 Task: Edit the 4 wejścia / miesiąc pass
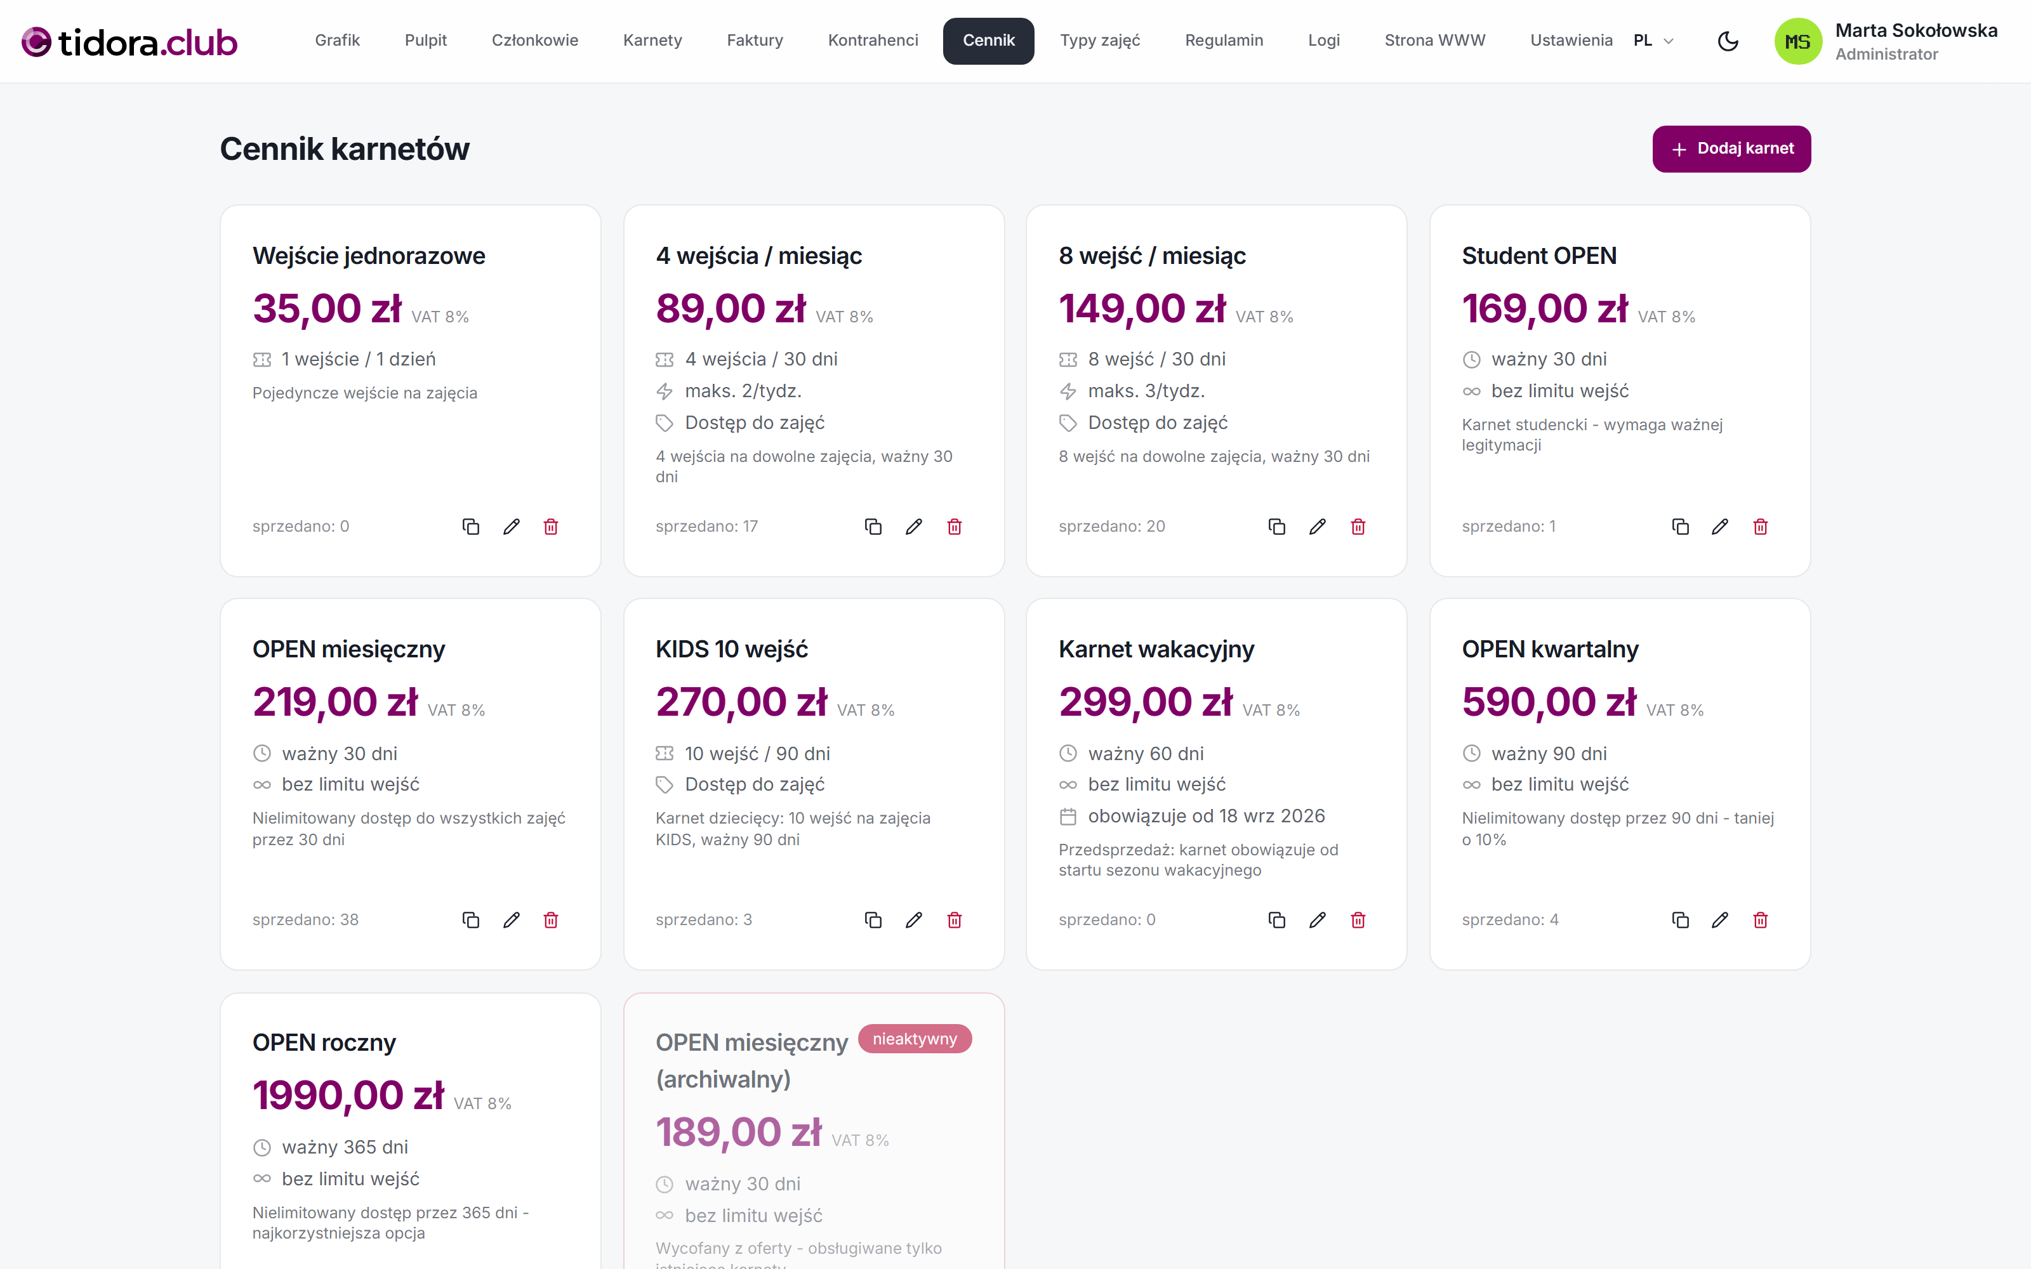tap(914, 526)
